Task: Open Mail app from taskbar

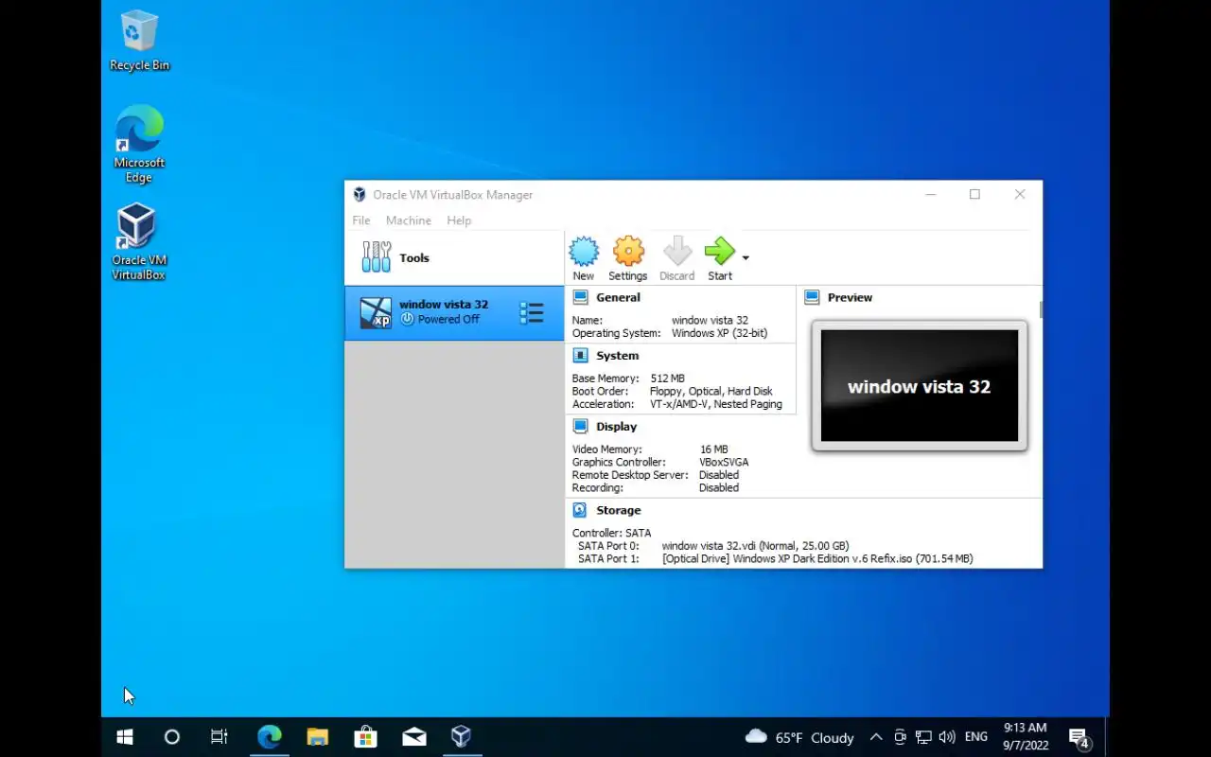Action: 413,737
